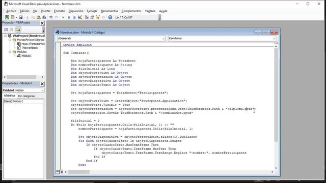This screenshot has width=326, height=183.
Task: Open the Edición menu
Action: (24, 11)
